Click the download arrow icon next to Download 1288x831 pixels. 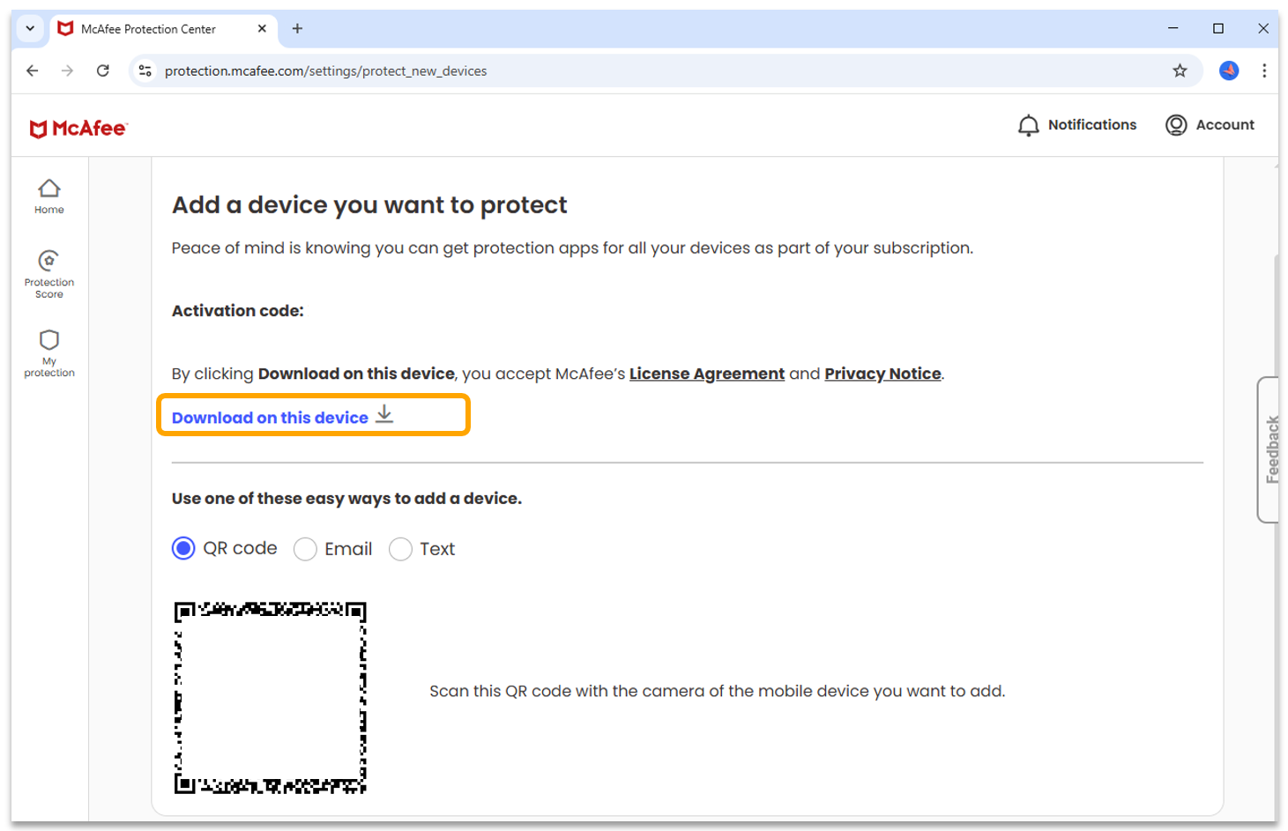pyautogui.click(x=384, y=415)
